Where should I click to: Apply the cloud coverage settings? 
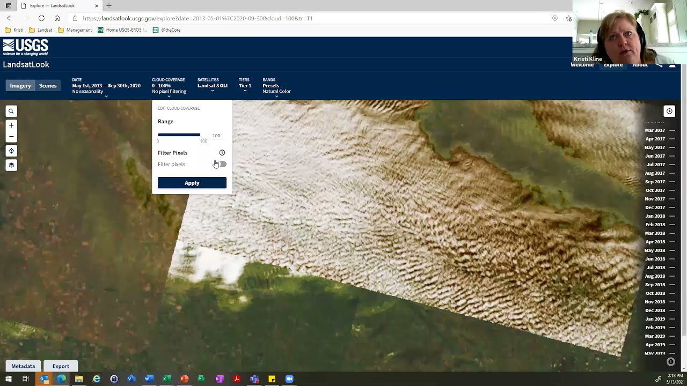192,183
